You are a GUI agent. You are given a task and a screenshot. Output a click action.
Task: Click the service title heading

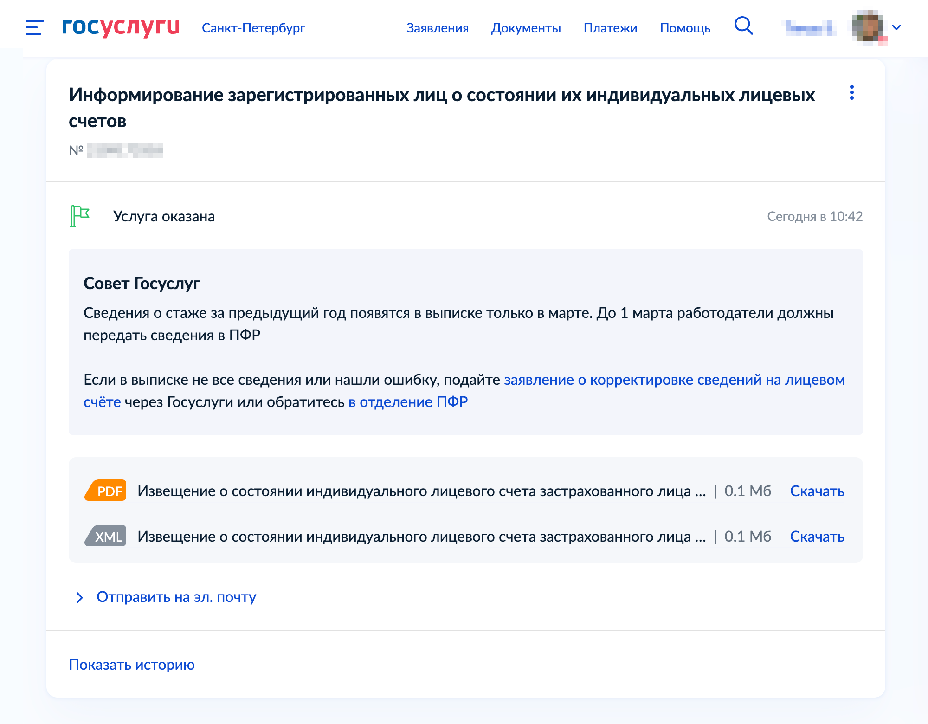442,108
